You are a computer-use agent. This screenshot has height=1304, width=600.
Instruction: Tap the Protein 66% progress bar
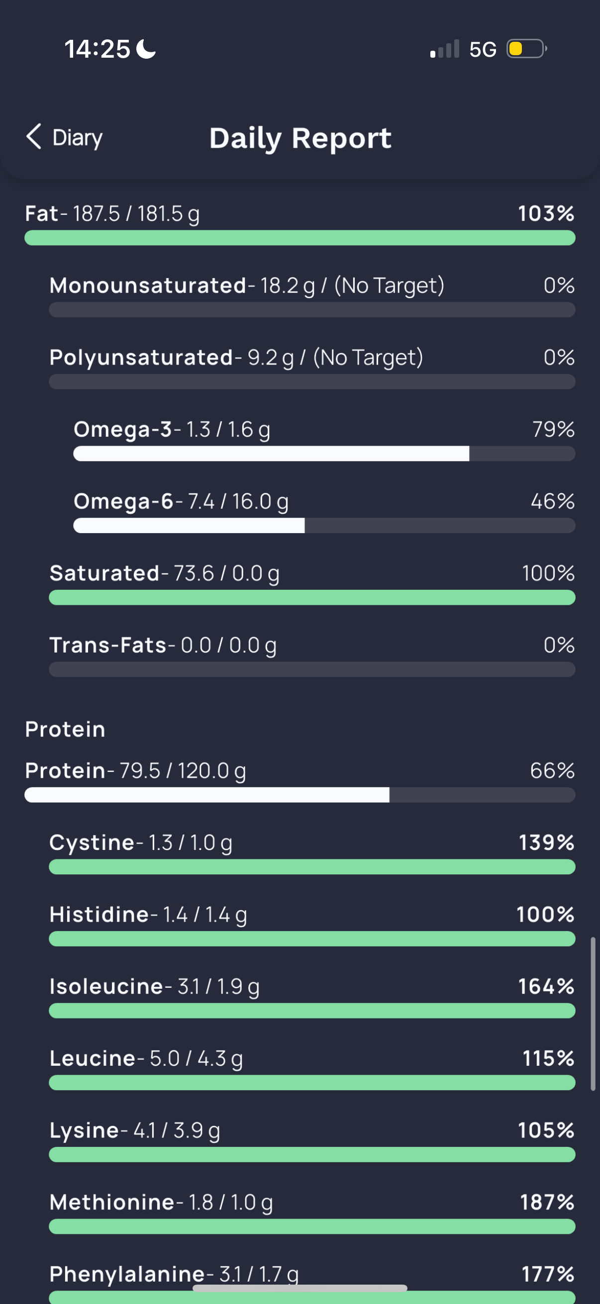coord(300,795)
